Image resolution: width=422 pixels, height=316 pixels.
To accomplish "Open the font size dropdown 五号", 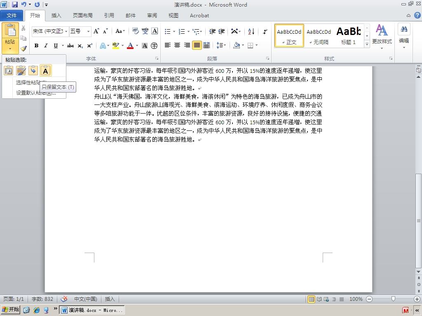I will (88, 31).
